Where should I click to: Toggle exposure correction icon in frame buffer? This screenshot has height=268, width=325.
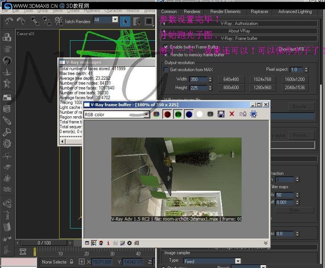click(x=130, y=243)
